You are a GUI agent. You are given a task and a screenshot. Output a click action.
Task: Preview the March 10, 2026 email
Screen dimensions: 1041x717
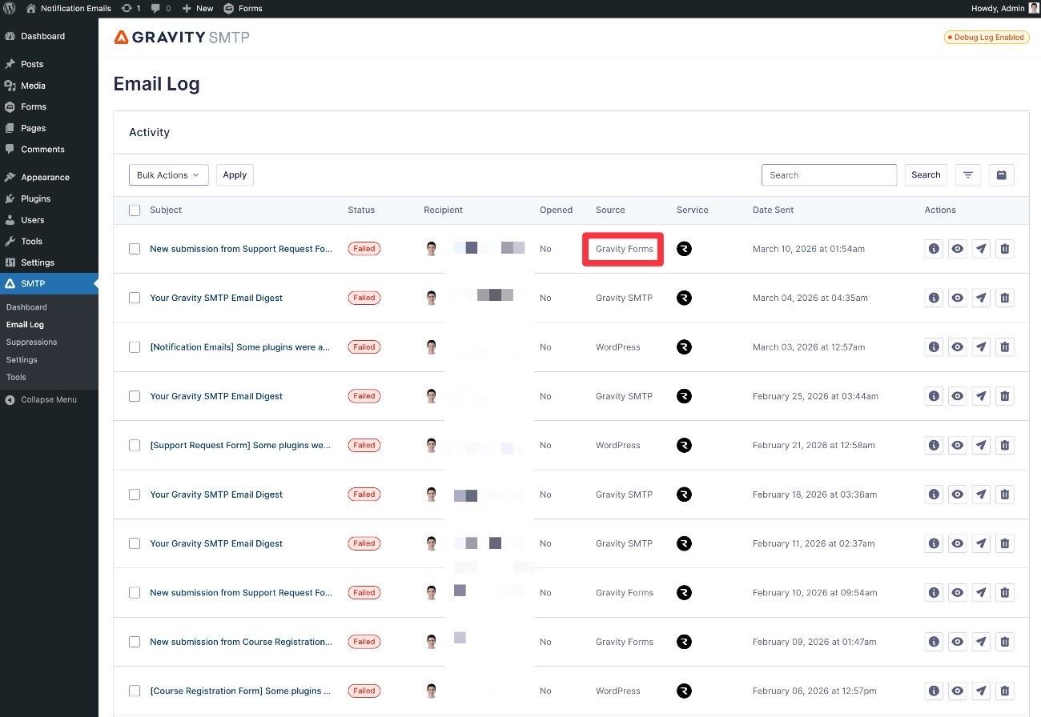pos(958,249)
